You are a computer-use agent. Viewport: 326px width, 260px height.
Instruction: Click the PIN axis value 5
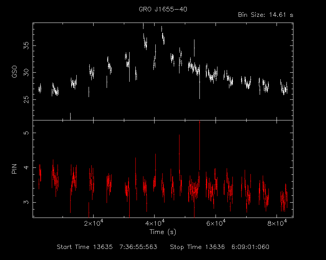pos(26,133)
